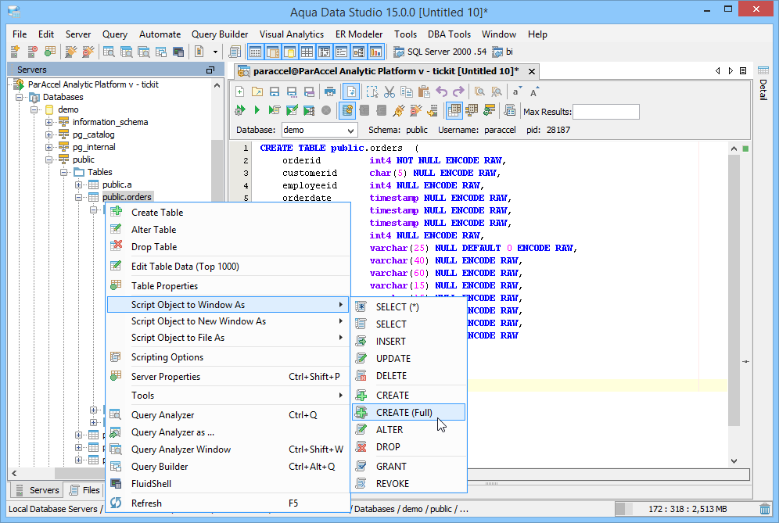Viewport: 779px width, 523px height.
Task: Click the Unregister Server red-minus icon in main toolbar
Action: coord(32,52)
